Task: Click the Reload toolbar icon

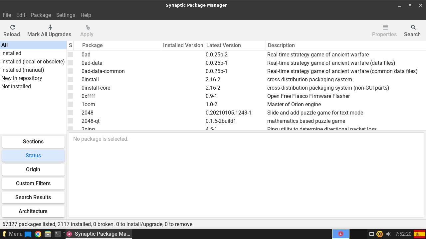Action: [13, 27]
